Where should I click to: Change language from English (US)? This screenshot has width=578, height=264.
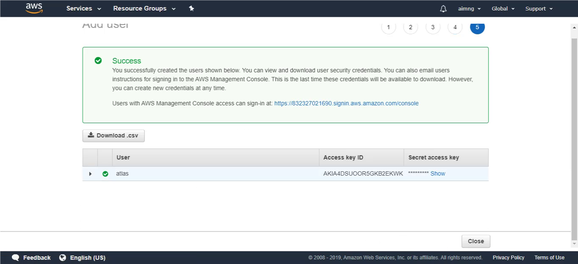tap(88, 258)
